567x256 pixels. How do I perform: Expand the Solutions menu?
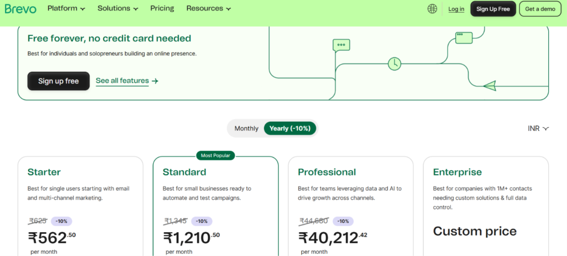117,8
